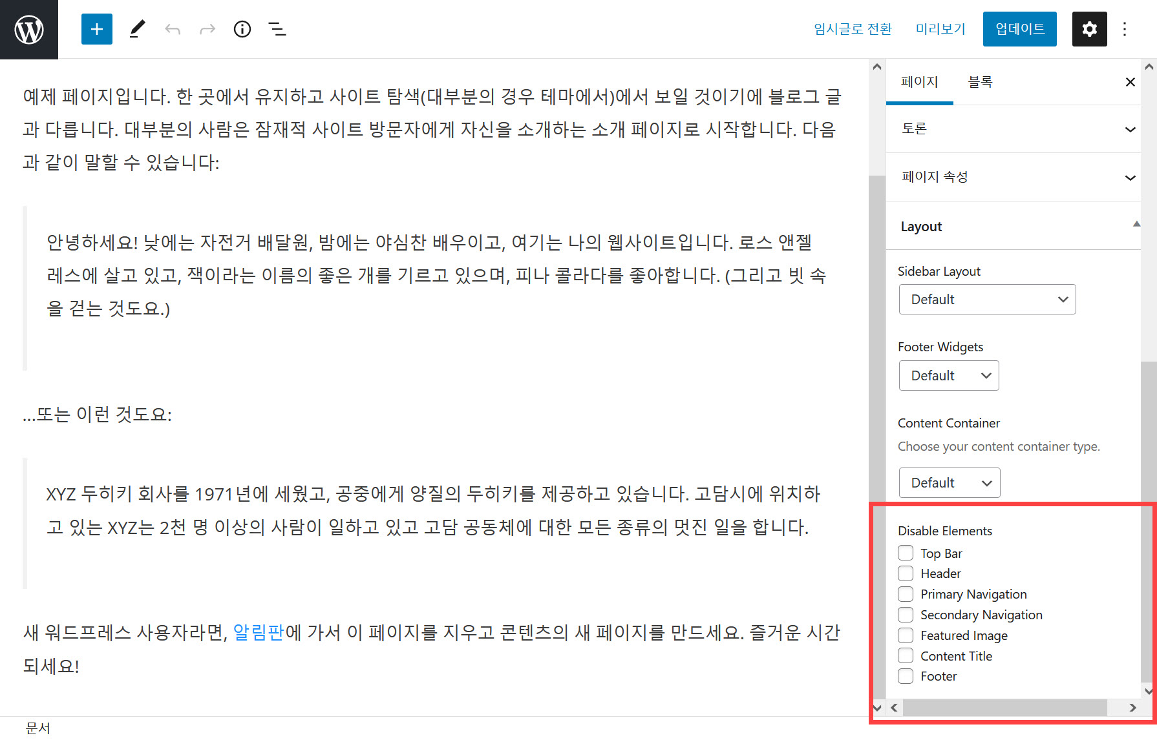Check the Footer disable option
The width and height of the screenshot is (1157, 740).
[906, 676]
